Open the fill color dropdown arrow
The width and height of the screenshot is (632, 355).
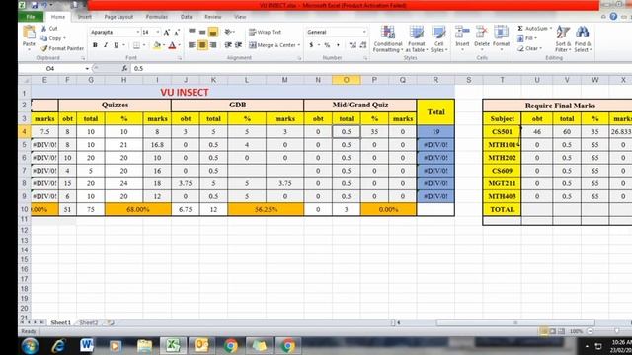(164, 45)
